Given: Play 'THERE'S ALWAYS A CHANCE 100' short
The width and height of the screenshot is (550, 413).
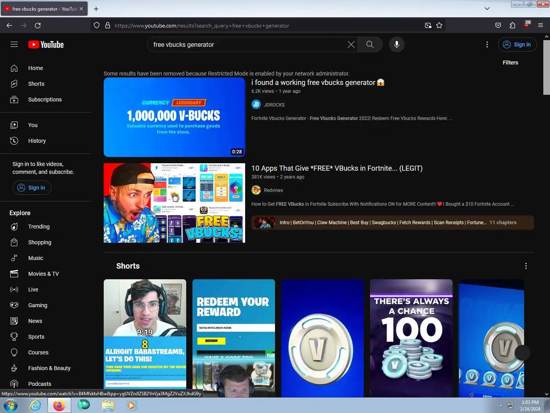Looking at the screenshot, I should (x=411, y=338).
